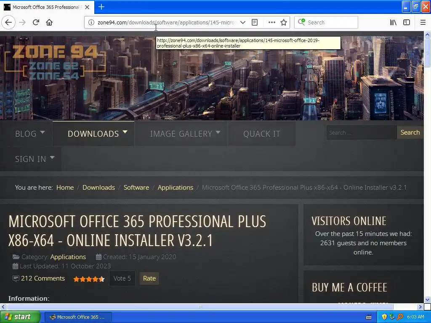
Task: Click the address bar URL
Action: [x=166, y=22]
